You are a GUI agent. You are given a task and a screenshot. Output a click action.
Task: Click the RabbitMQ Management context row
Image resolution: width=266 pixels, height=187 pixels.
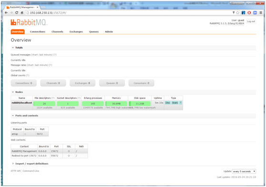point(49,151)
